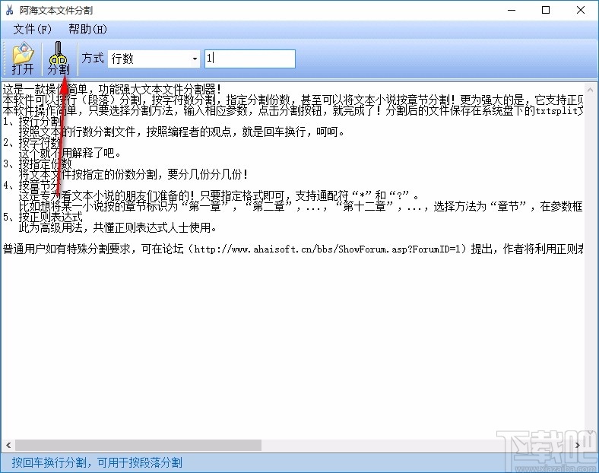Click the 方式 label in toolbar

[x=93, y=59]
